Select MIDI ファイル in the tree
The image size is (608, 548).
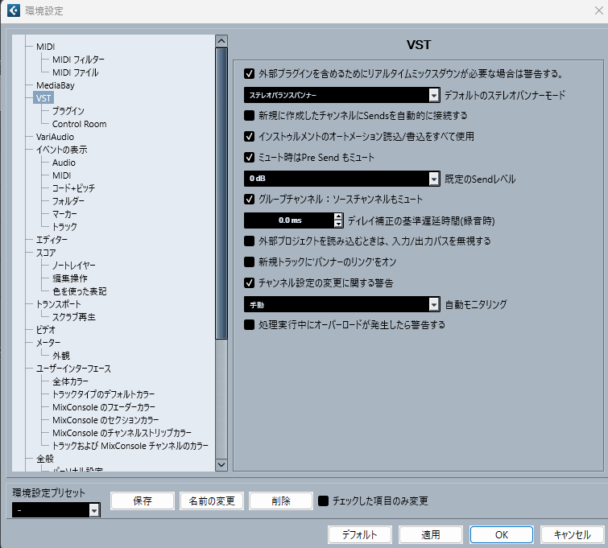tap(75, 72)
